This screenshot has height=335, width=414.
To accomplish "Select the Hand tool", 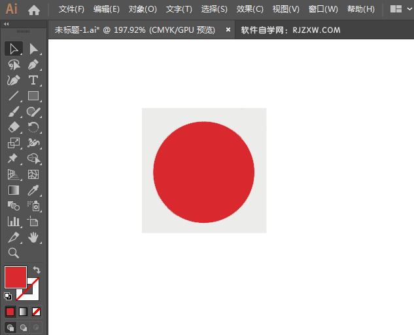I will 33,237.
